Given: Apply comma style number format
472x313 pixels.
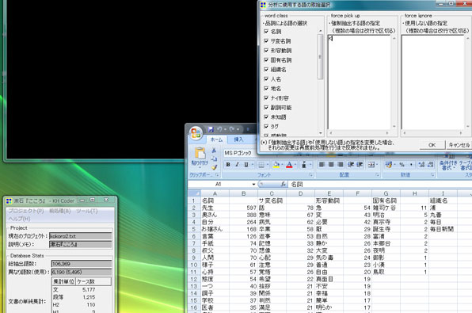Looking at the screenshot, I should coord(411,165).
